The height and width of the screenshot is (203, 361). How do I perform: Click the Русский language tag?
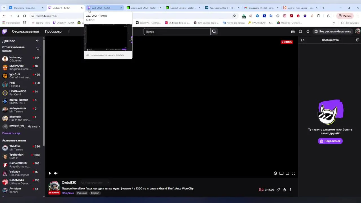(82, 193)
